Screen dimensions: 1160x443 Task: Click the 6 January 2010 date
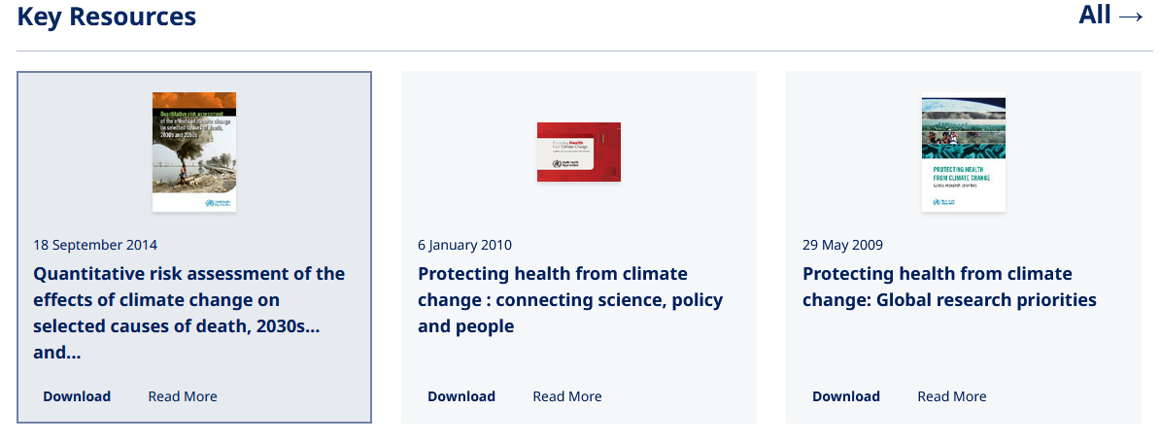click(x=464, y=245)
